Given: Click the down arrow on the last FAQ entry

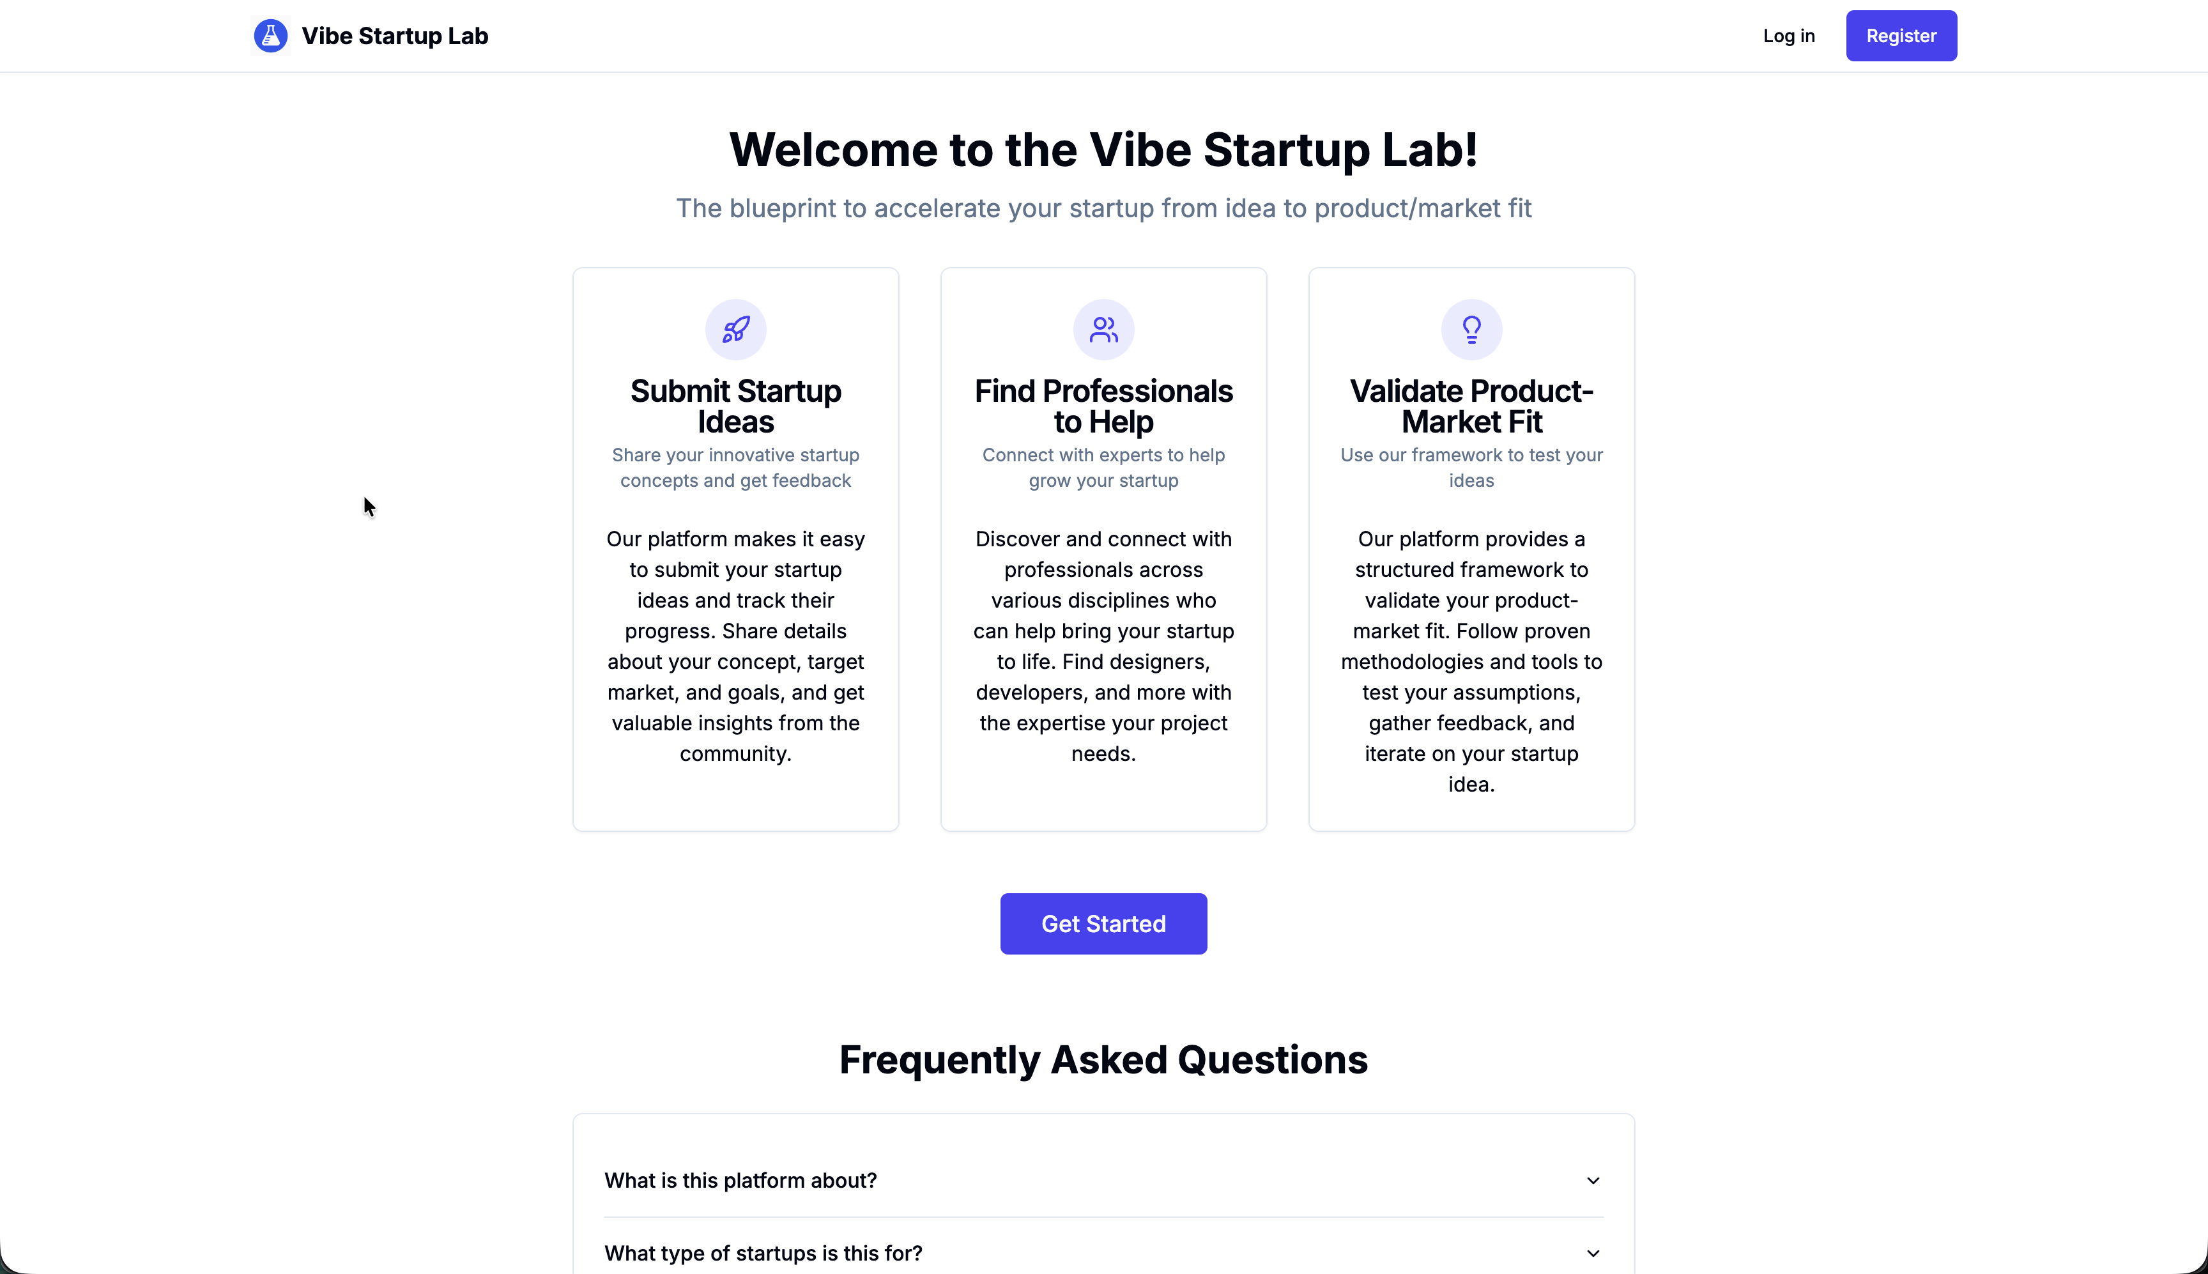Looking at the screenshot, I should click(x=1592, y=1252).
